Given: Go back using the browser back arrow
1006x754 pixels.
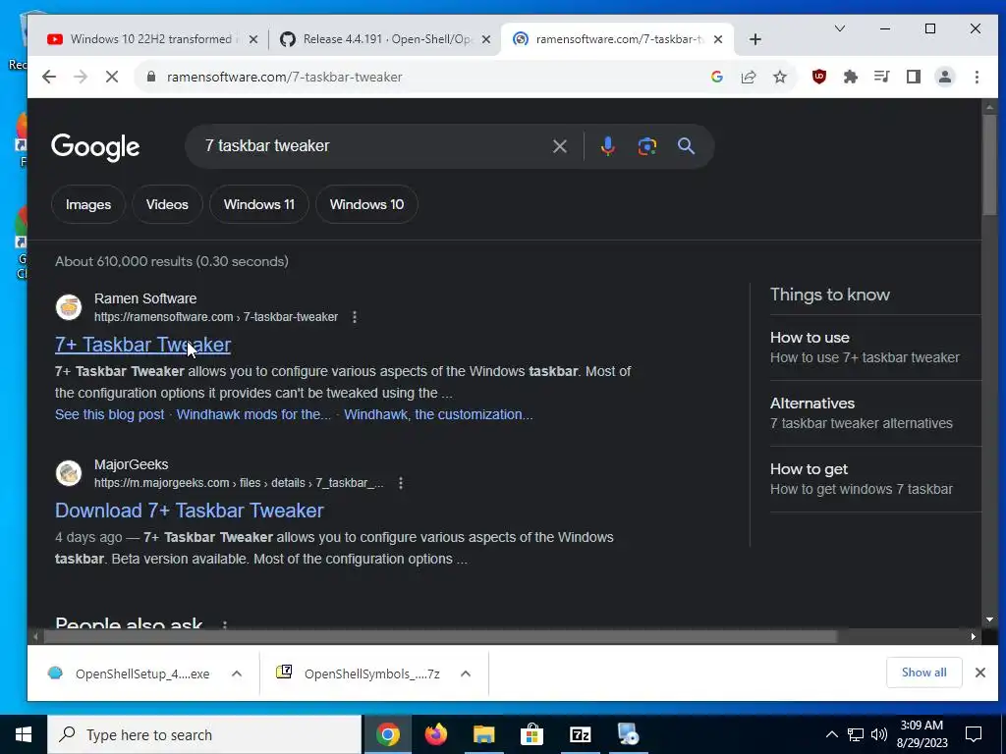Looking at the screenshot, I should [49, 77].
